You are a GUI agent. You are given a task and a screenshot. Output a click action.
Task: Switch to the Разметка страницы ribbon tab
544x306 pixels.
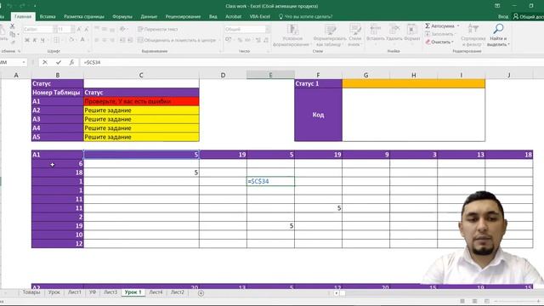[x=84, y=17]
